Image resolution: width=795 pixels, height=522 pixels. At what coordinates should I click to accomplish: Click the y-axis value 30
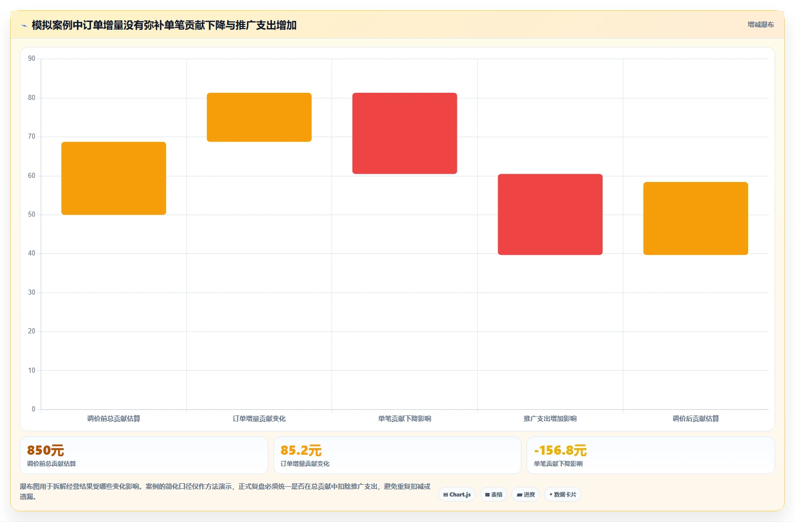32,293
